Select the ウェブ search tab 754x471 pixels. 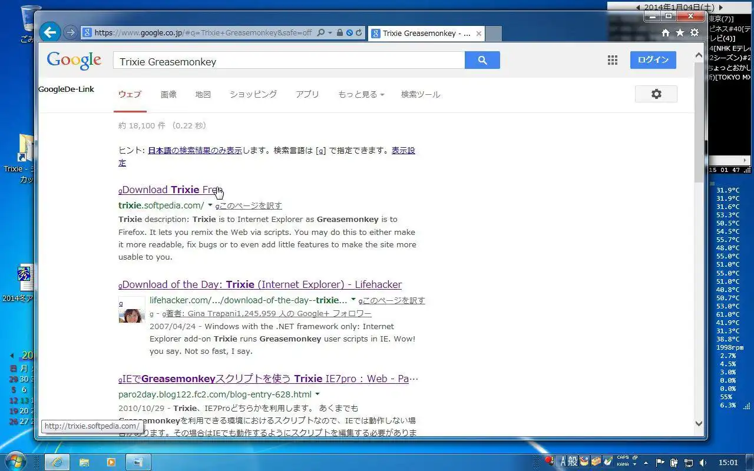[x=130, y=94]
